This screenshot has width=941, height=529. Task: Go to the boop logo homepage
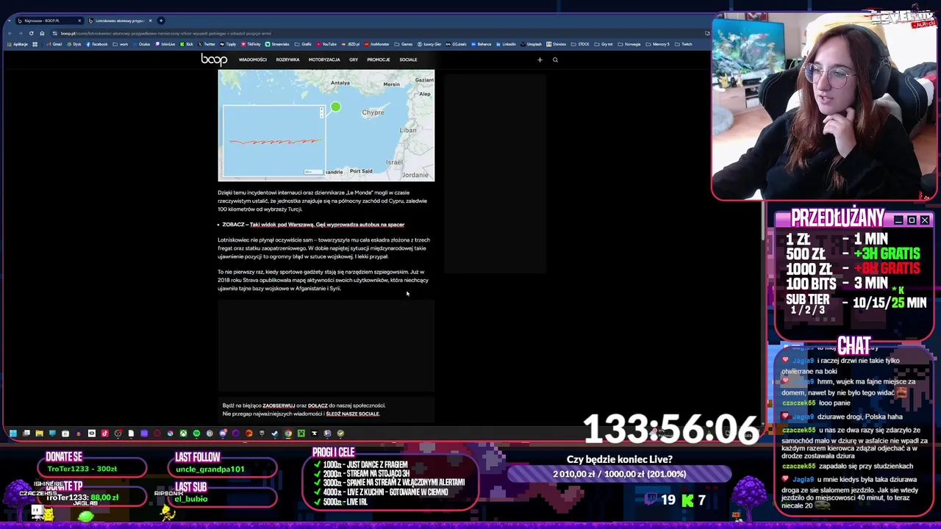pyautogui.click(x=214, y=60)
